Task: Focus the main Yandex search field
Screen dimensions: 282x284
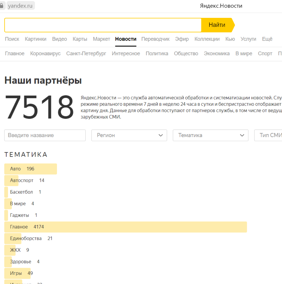Action: (x=103, y=25)
